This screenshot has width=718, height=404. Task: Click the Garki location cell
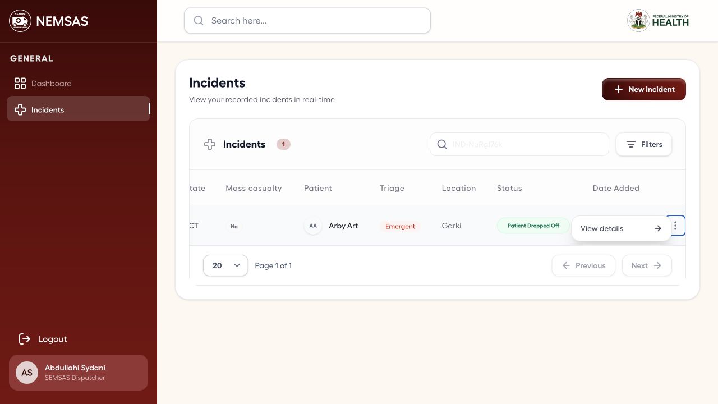pos(452,226)
